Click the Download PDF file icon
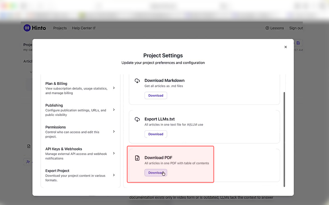 tap(137, 158)
